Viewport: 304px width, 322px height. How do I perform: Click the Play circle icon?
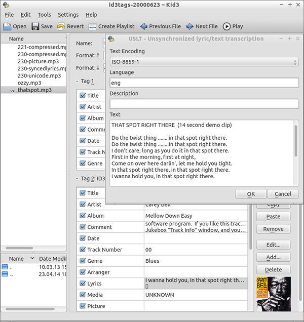226,26
